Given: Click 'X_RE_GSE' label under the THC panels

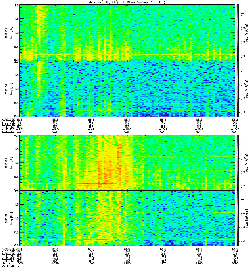Looking at the screenshot, I should (8, 249).
